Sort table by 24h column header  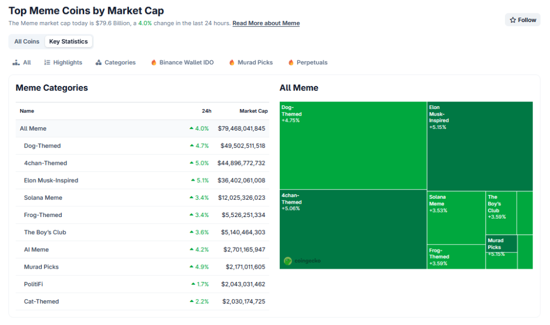206,111
